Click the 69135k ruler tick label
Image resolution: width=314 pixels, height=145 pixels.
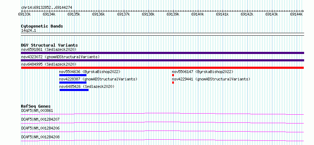74,14
